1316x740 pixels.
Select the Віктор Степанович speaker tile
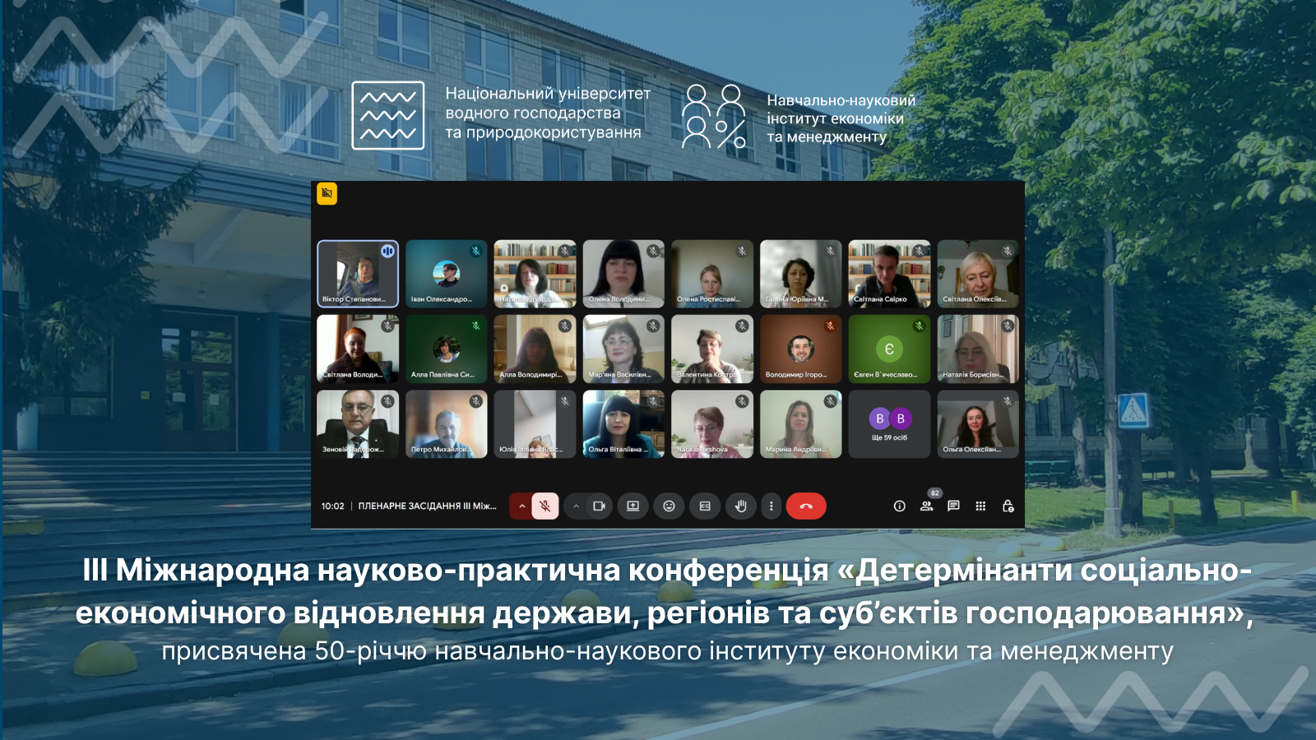[x=358, y=273]
